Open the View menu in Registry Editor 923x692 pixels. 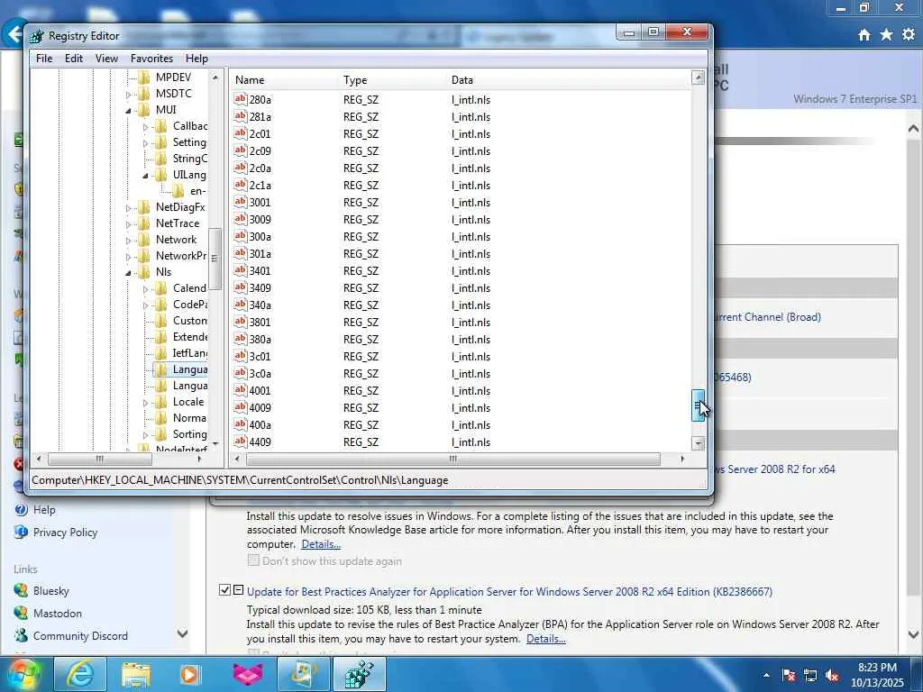106,59
